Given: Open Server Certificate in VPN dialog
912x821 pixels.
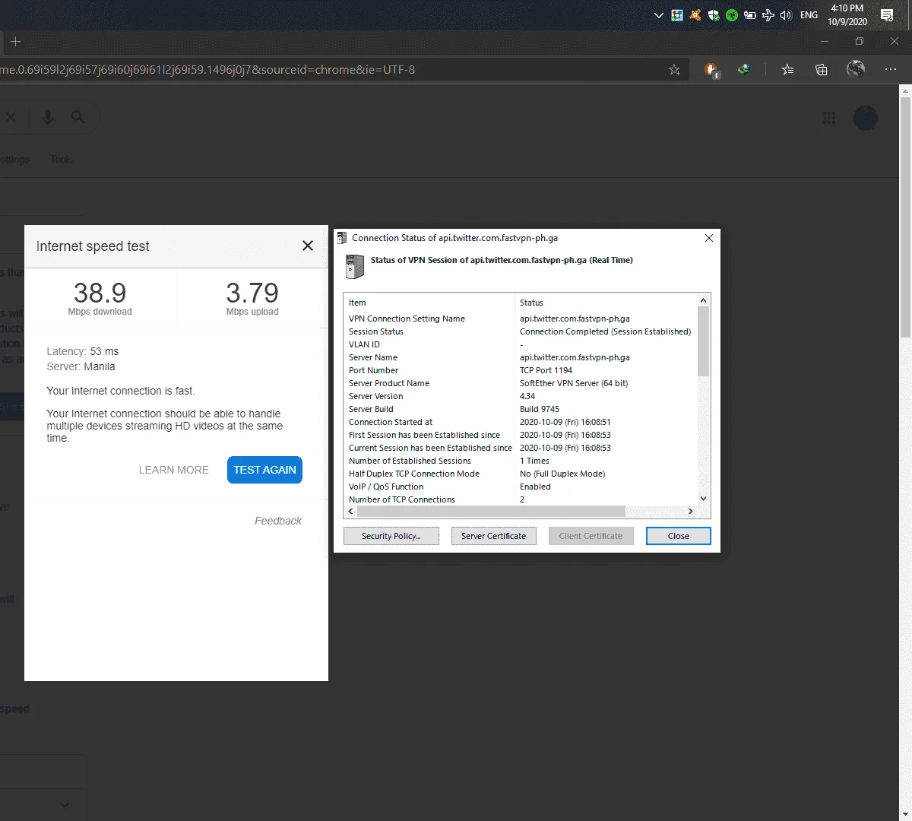Looking at the screenshot, I should click(x=493, y=536).
